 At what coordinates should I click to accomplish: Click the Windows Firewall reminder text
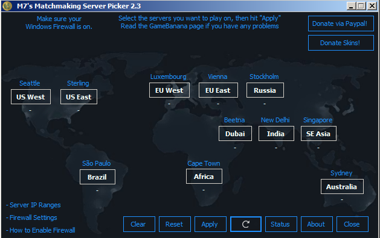(x=59, y=23)
